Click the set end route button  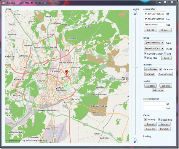[166, 86]
